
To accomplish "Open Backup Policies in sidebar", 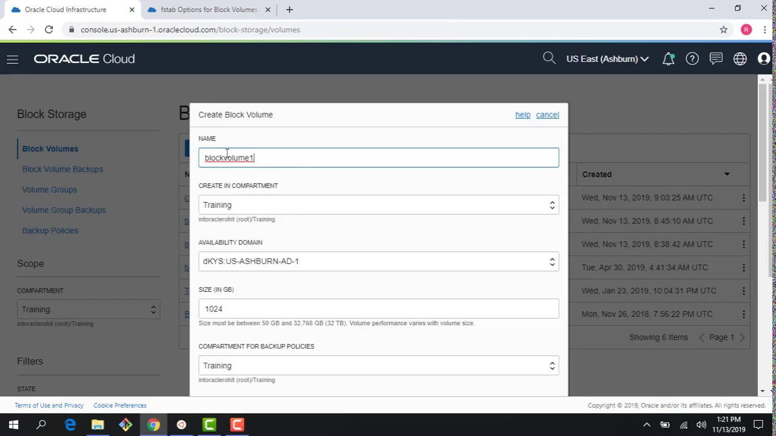I will click(50, 231).
